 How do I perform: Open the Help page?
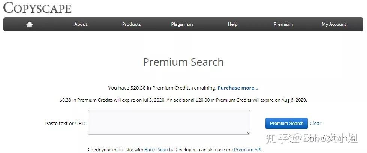click(232, 24)
